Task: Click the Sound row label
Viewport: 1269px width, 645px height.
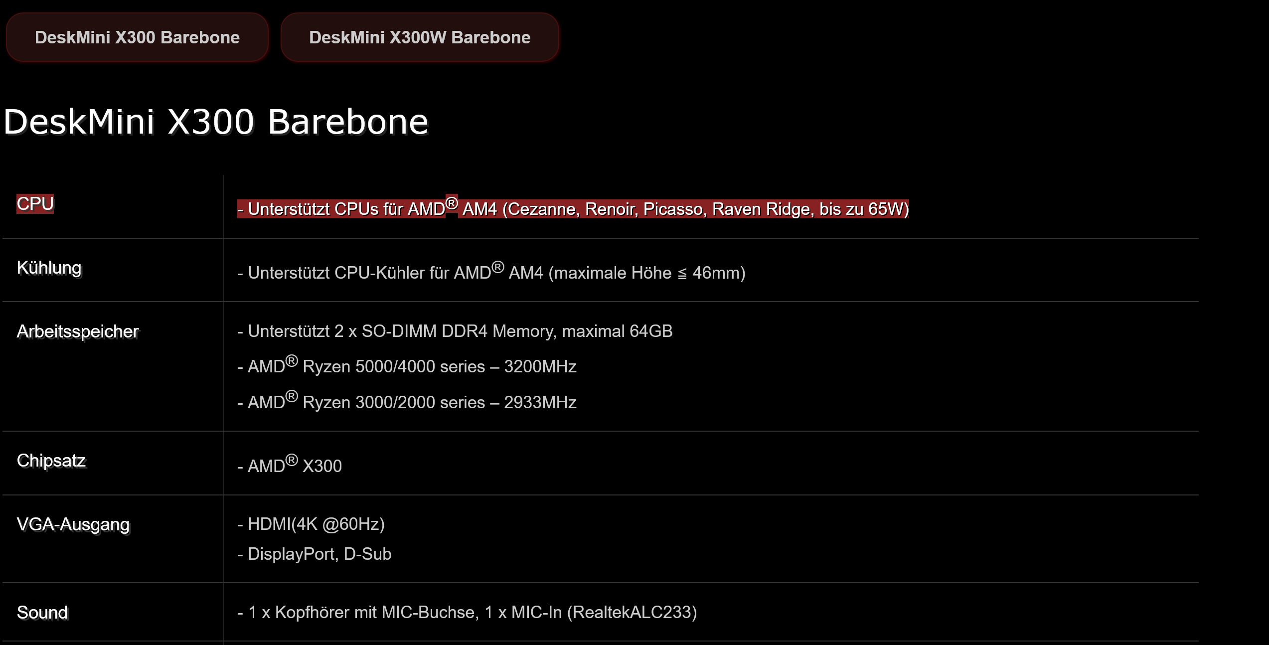Action: point(42,613)
